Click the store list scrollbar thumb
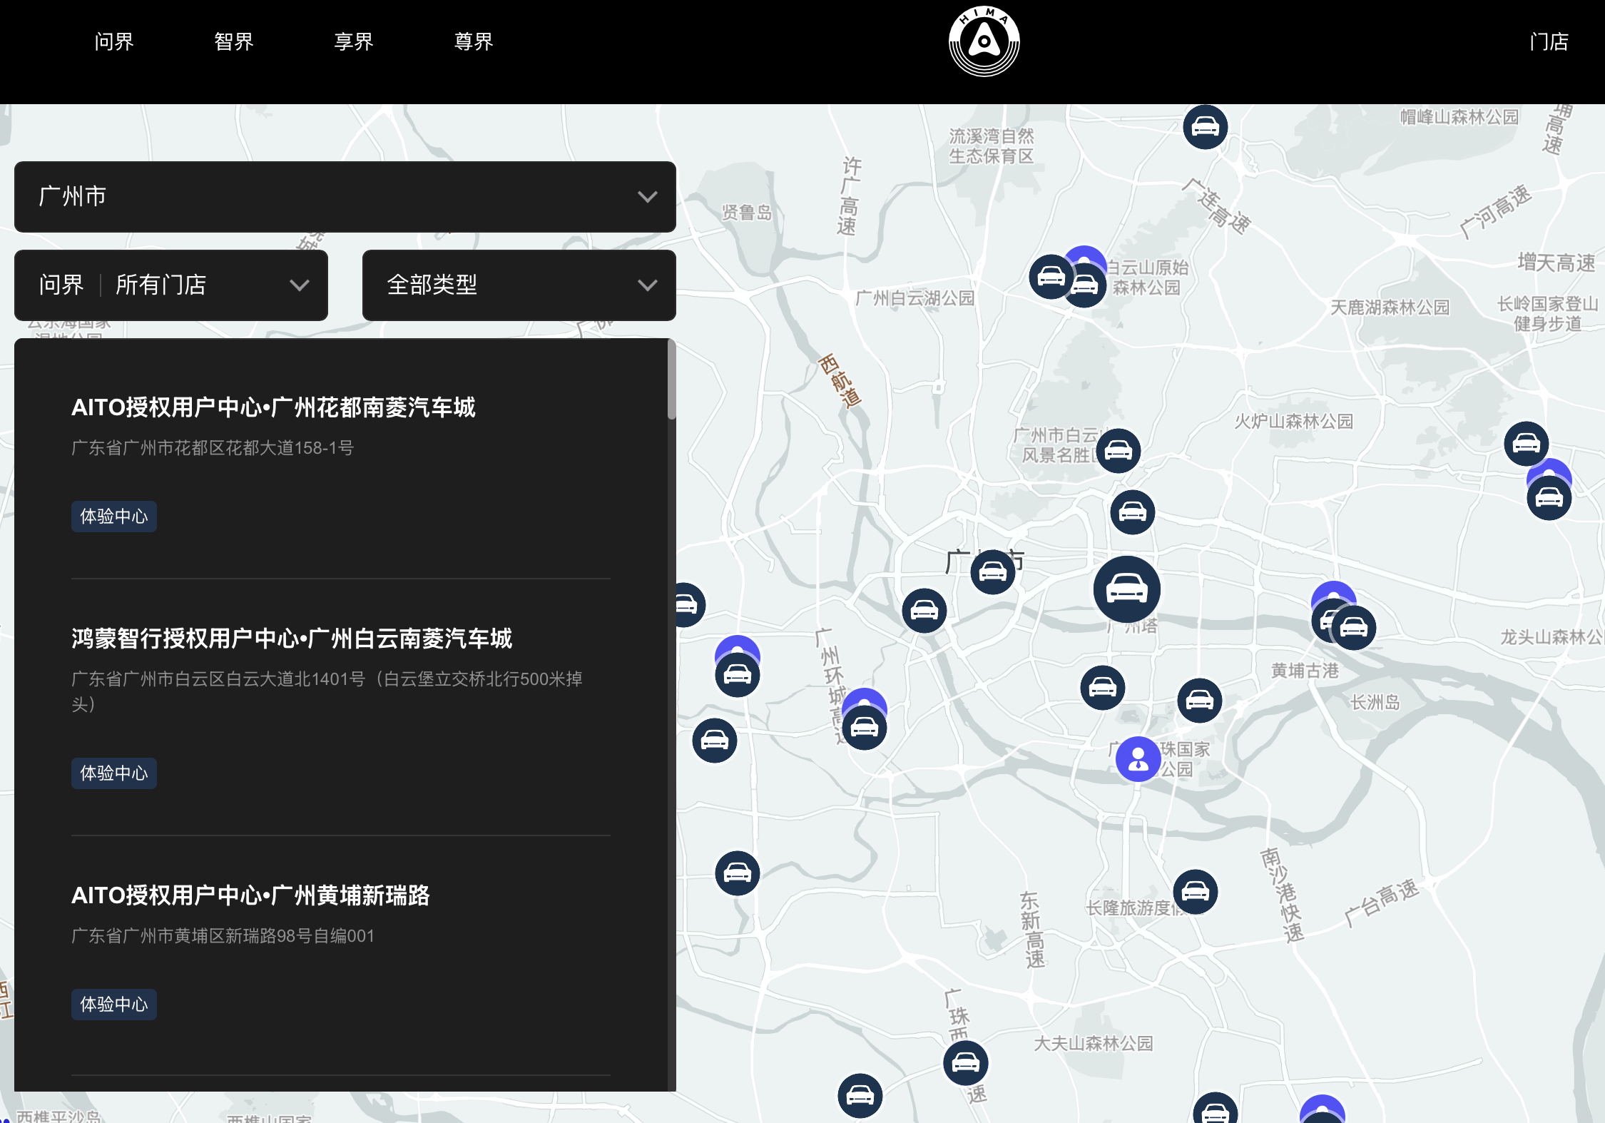The width and height of the screenshot is (1605, 1123). pyautogui.click(x=671, y=380)
